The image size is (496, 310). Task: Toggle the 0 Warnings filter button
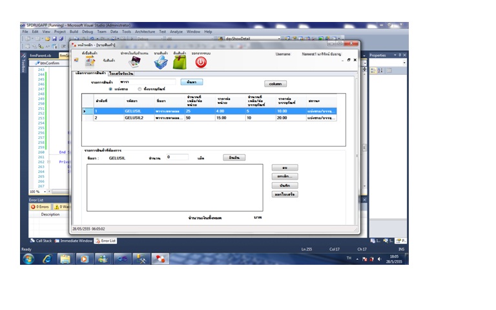pyautogui.click(x=61, y=207)
